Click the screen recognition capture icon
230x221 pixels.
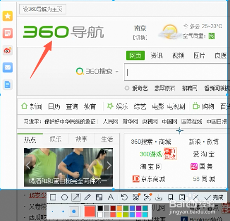point(147,197)
